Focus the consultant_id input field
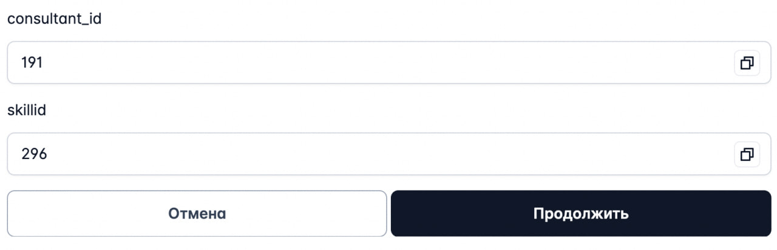 [x=389, y=62]
